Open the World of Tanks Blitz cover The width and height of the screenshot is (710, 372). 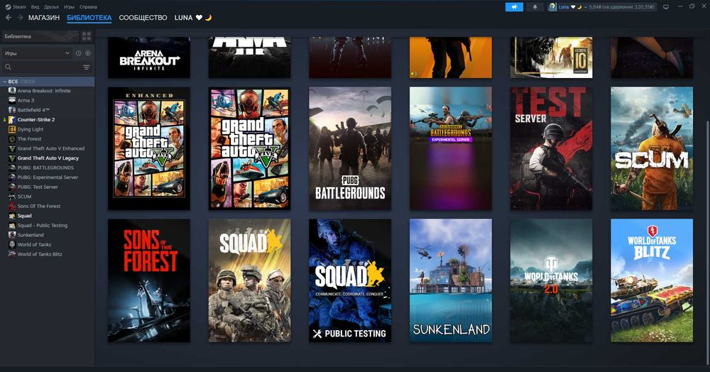coord(652,280)
